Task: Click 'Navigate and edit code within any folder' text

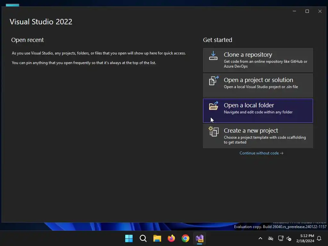Action: (258, 112)
